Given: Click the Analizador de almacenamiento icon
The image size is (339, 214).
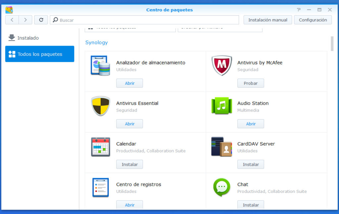Looking at the screenshot, I should pos(101,66).
